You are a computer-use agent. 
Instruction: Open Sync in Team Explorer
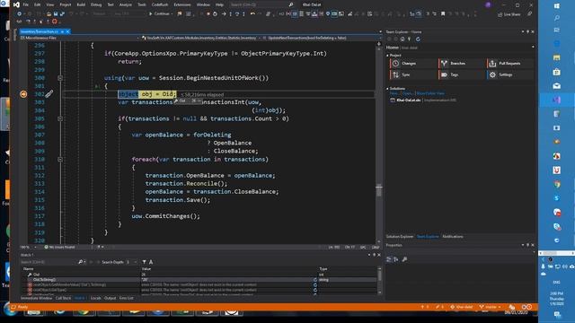tap(413, 74)
